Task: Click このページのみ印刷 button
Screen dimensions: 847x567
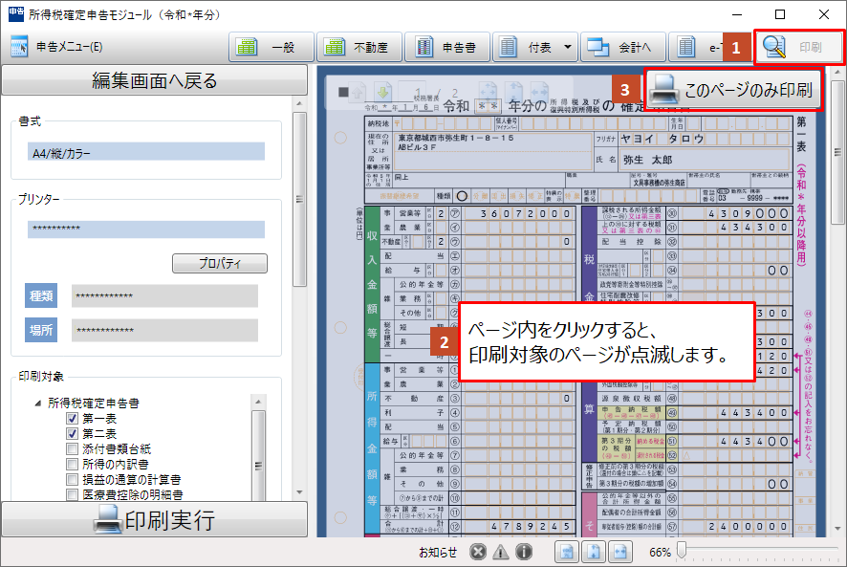Action: tap(733, 90)
